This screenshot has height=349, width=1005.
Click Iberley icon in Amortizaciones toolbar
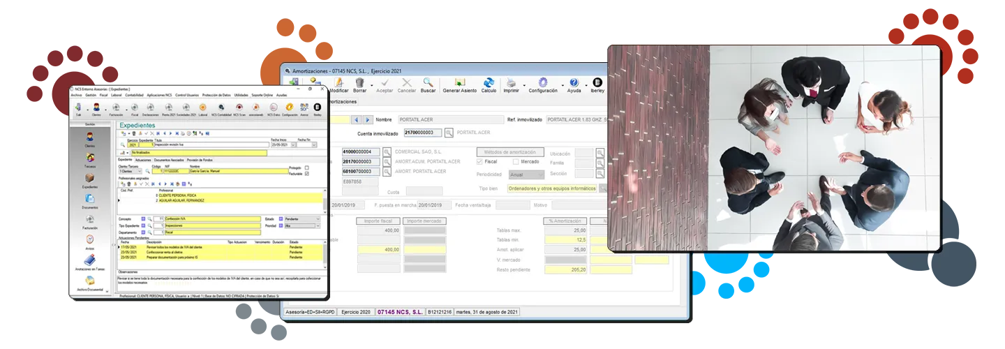pos(597,82)
